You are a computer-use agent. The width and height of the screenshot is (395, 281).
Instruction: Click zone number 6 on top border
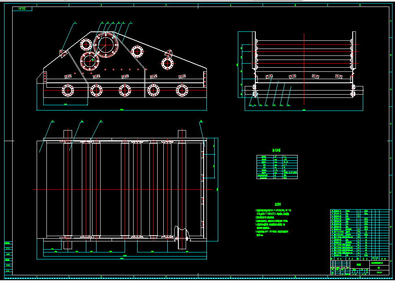360,5
